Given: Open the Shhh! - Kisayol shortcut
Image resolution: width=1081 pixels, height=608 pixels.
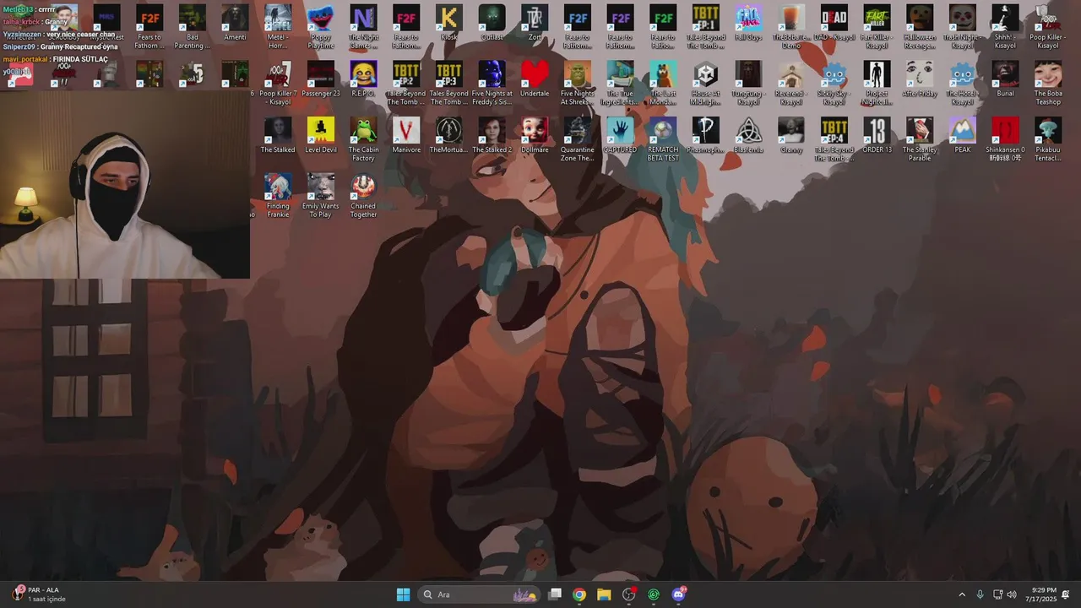Looking at the screenshot, I should click(1005, 27).
